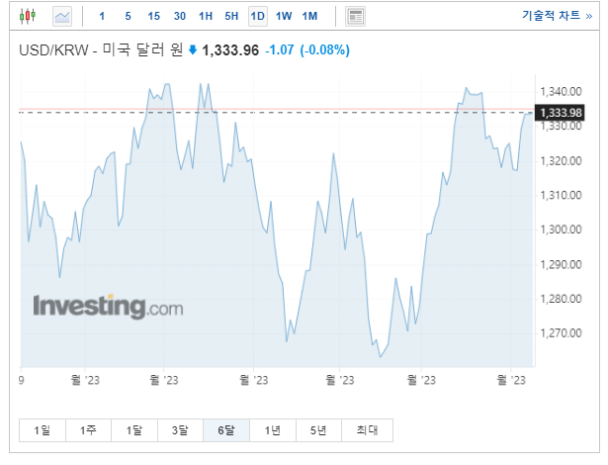This screenshot has height=465, width=608.
Task: Set interval to 5 minutes
Action: click(128, 16)
